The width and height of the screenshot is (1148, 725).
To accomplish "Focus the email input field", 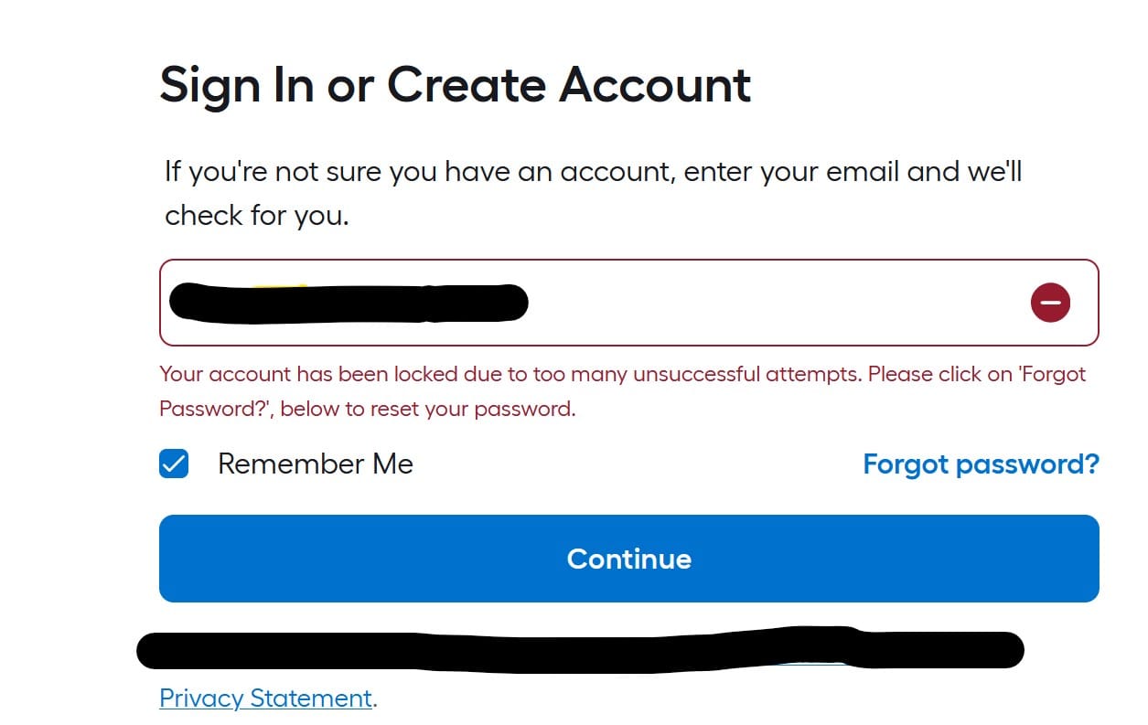I will (x=629, y=303).
